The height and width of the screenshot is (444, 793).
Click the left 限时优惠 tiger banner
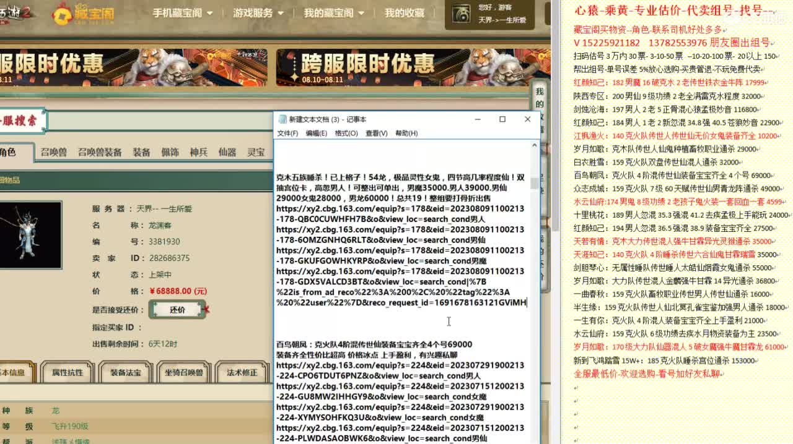pyautogui.click(x=133, y=67)
